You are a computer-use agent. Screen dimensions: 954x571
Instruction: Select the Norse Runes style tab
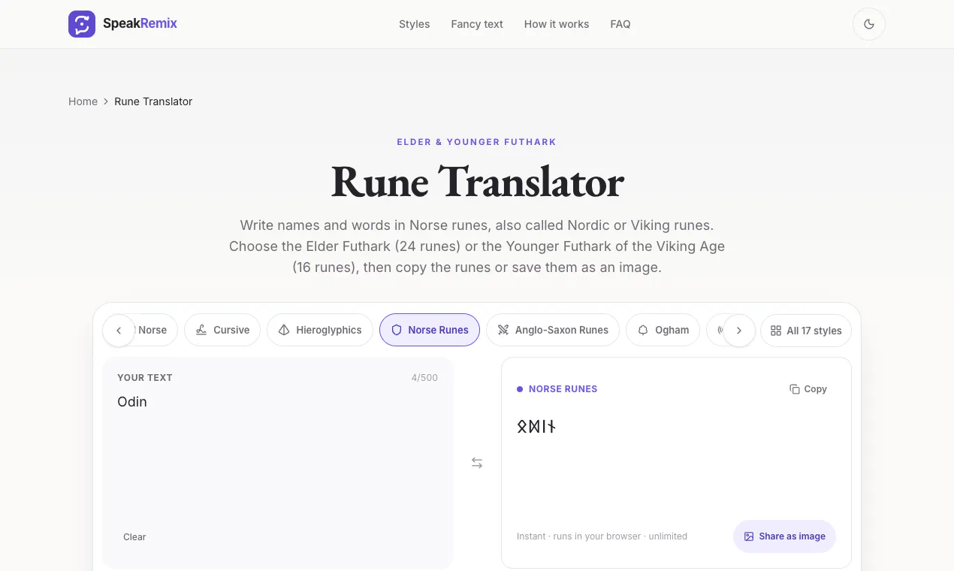click(430, 330)
